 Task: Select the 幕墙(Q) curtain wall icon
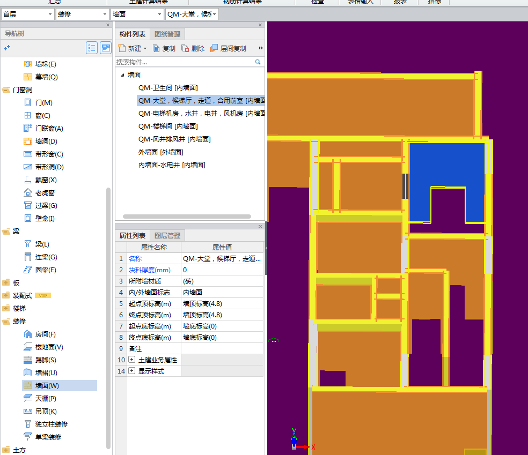tap(27, 77)
